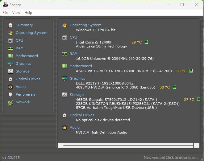Click the 'Windows 11 Pro 64-bit' text
The width and height of the screenshot is (204, 161).
(96, 30)
